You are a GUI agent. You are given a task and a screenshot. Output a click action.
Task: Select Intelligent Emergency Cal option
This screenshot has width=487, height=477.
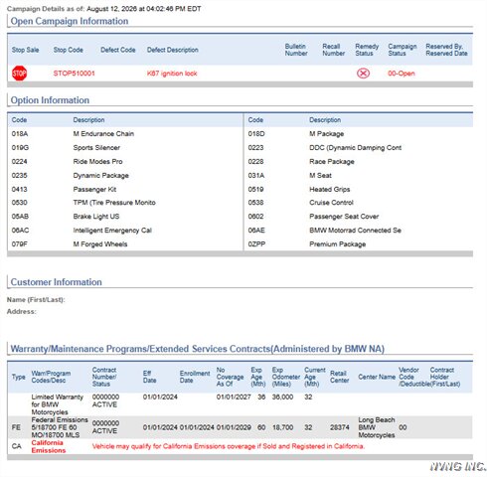pos(112,231)
